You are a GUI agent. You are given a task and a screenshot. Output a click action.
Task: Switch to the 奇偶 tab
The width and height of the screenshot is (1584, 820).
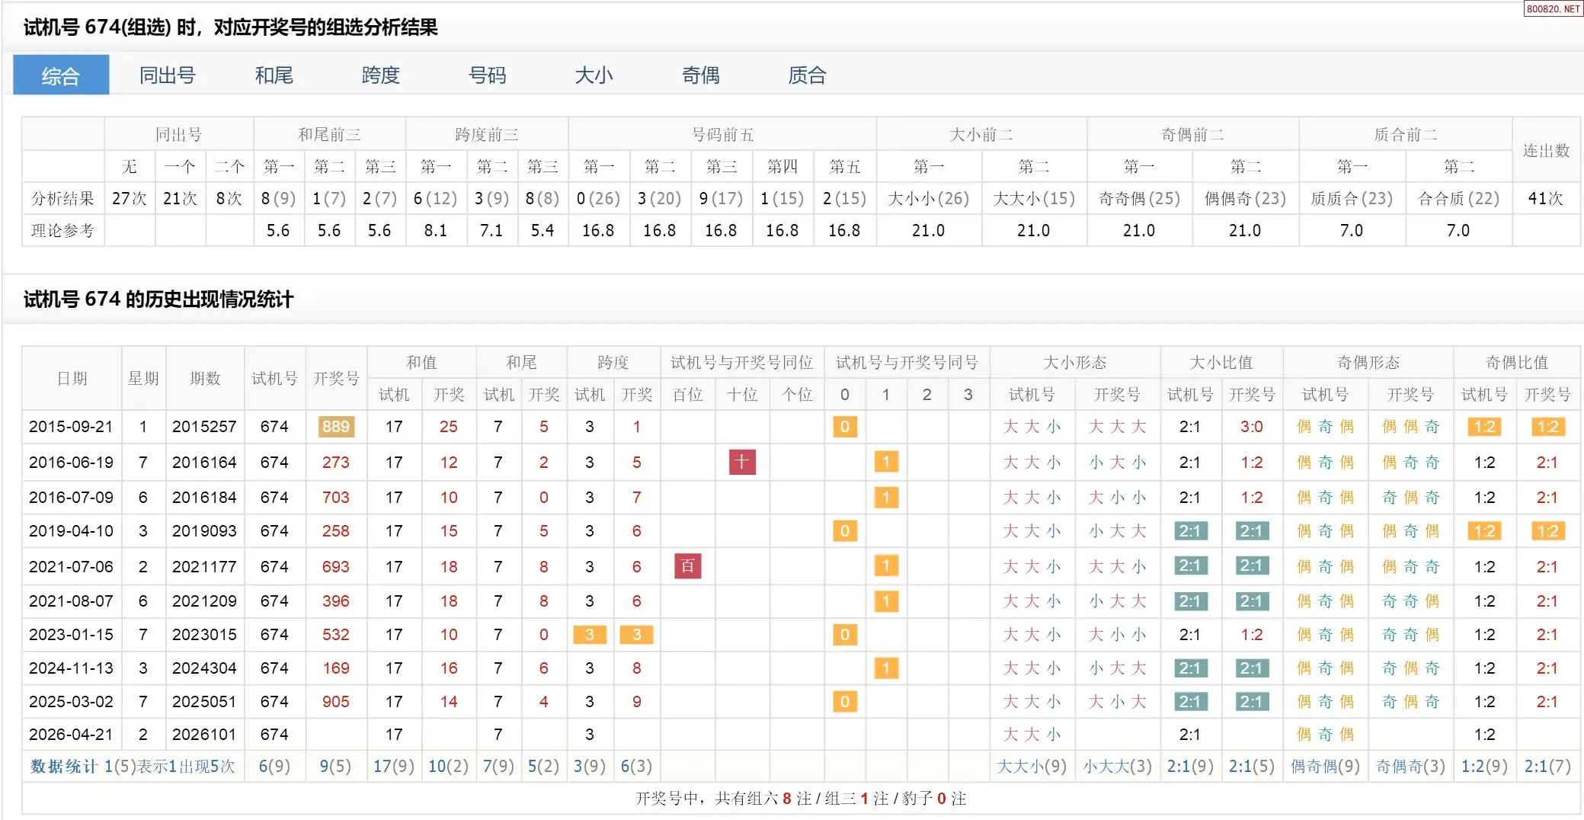(x=700, y=75)
